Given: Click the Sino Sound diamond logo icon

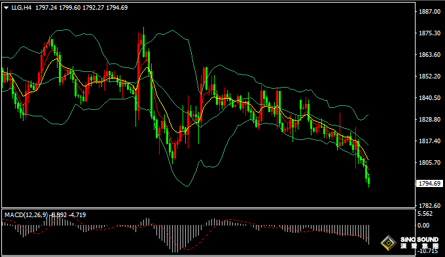Looking at the screenshot, I should click(389, 243).
